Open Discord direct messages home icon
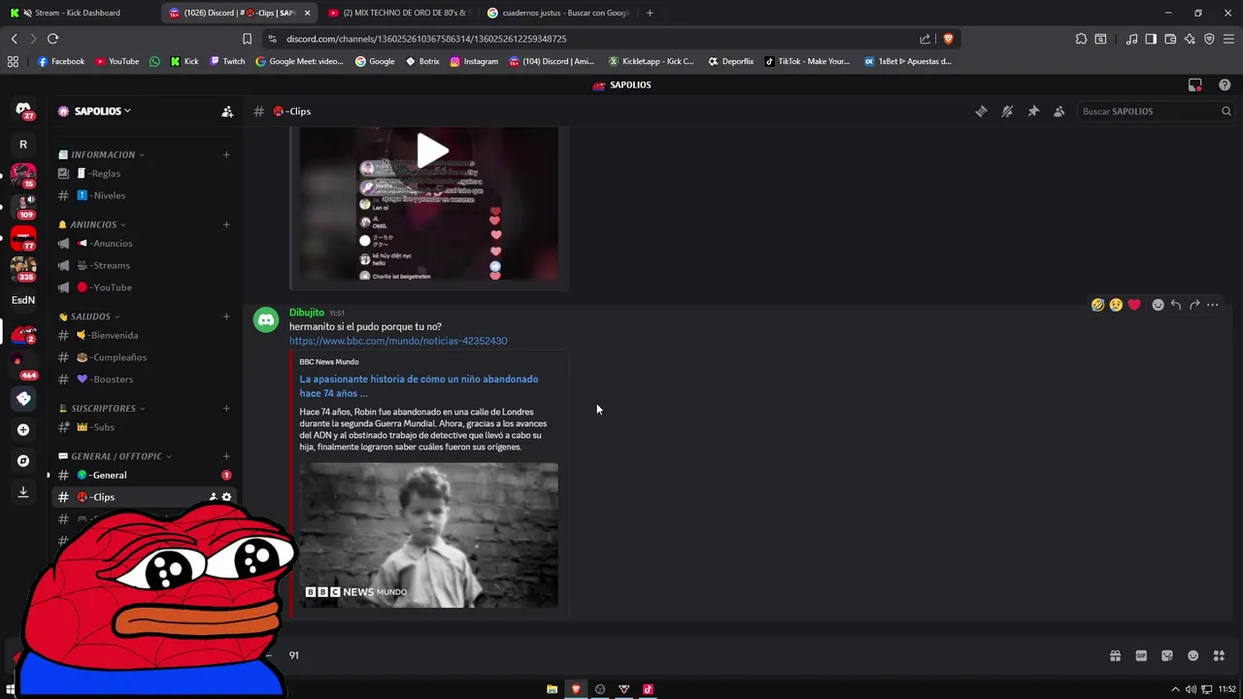1243x699 pixels. [x=23, y=110]
